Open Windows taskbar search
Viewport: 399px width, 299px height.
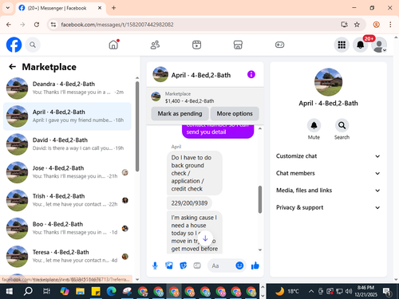[28, 291]
